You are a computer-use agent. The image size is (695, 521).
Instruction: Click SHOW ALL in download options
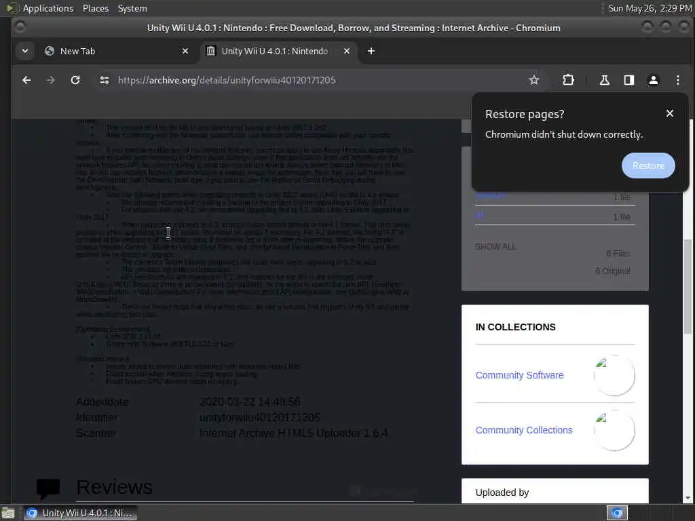click(495, 247)
